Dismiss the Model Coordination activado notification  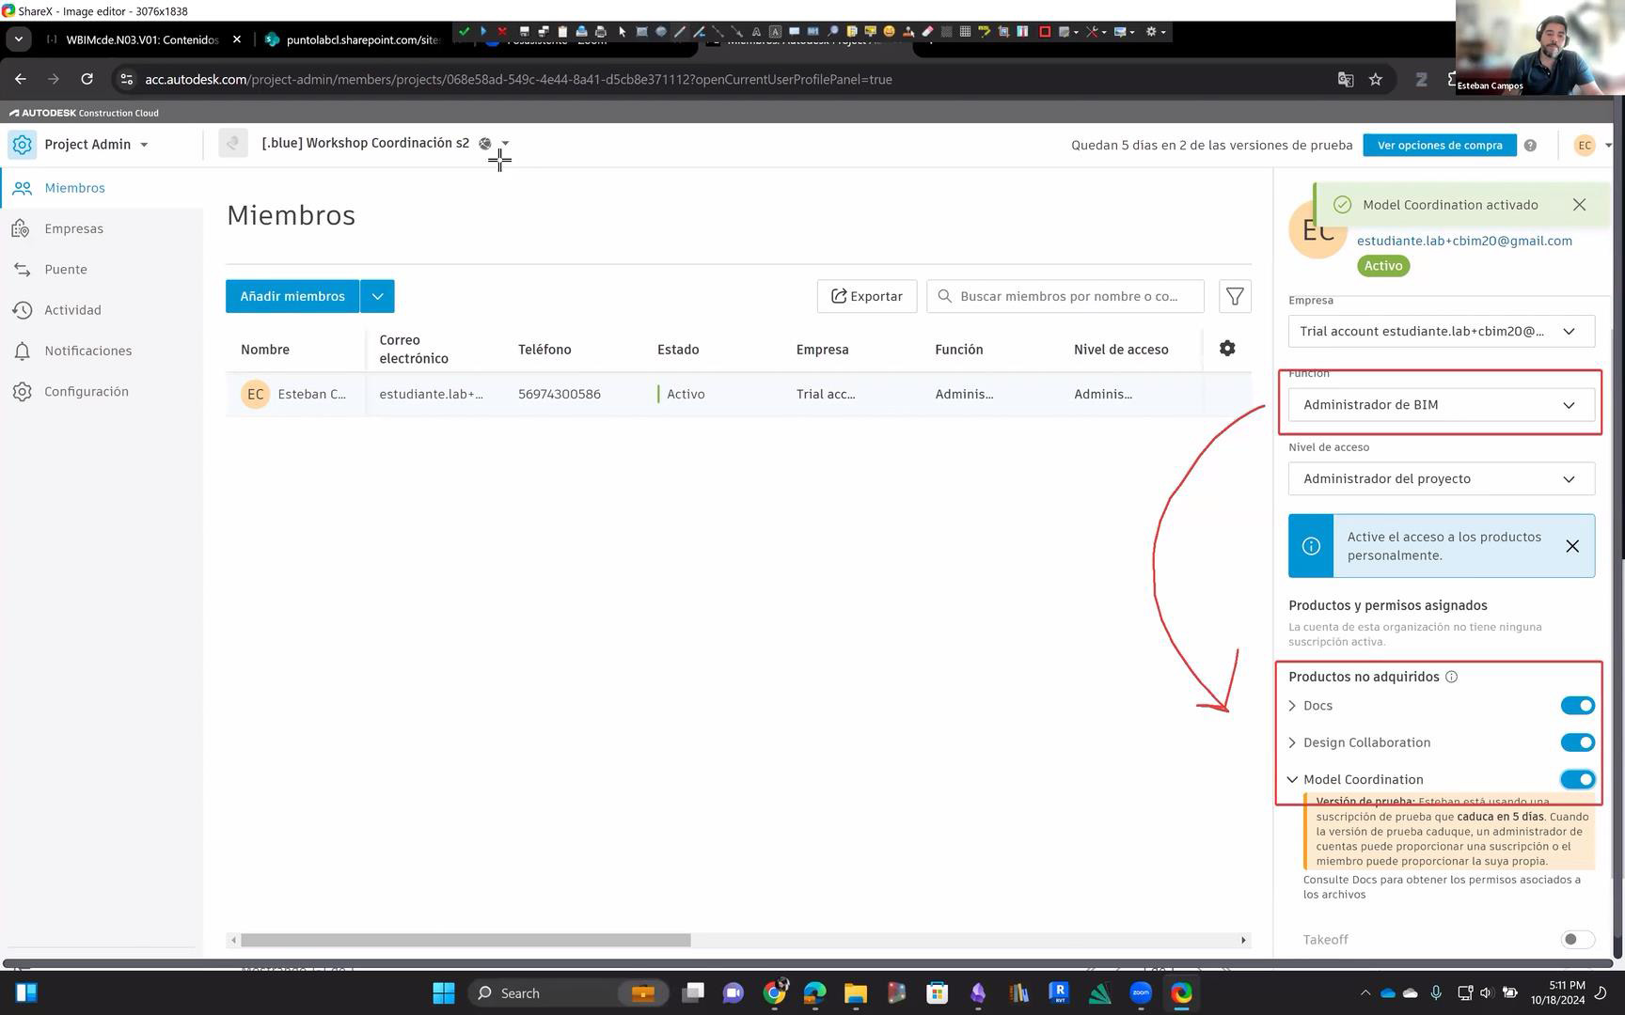pos(1579,205)
